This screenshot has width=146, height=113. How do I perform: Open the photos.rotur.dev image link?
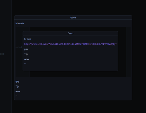(70, 44)
